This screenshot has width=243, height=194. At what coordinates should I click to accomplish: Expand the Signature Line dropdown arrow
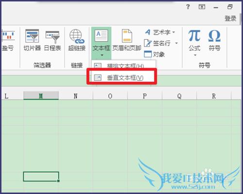[x=176, y=43]
